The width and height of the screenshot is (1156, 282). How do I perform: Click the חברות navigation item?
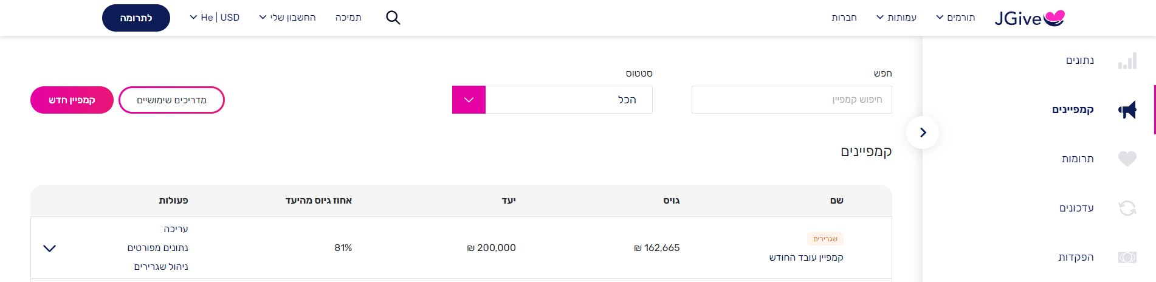tap(844, 18)
